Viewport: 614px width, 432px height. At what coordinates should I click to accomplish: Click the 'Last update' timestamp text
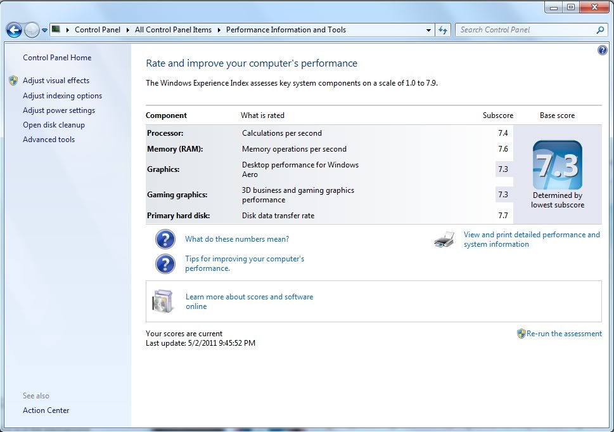(x=200, y=343)
